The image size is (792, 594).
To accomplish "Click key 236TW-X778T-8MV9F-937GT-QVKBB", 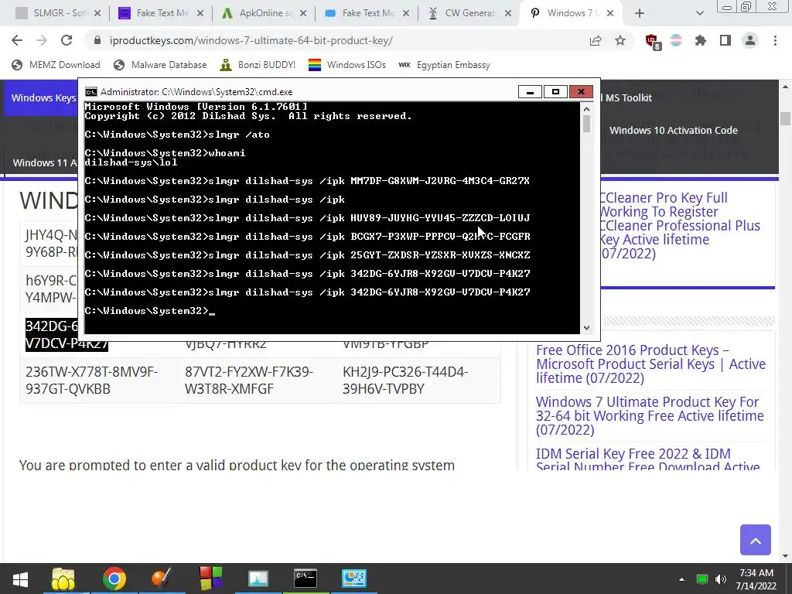I will pos(92,381).
